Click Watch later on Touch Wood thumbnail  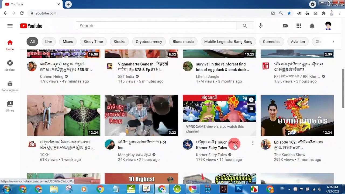coord(251,100)
